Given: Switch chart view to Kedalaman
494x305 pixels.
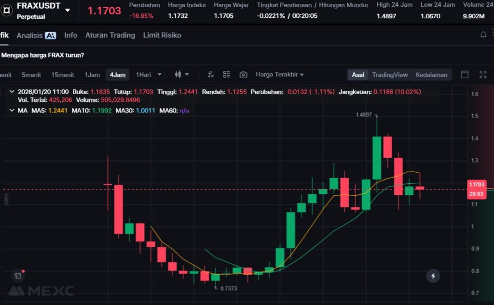Looking at the screenshot, I should point(431,75).
